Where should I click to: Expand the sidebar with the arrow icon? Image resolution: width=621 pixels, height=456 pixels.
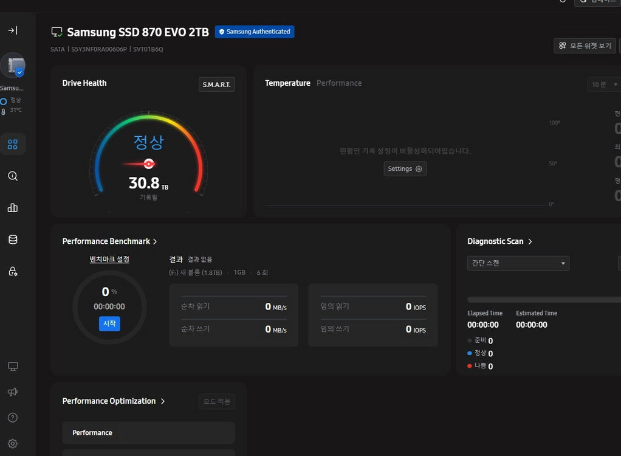13,30
